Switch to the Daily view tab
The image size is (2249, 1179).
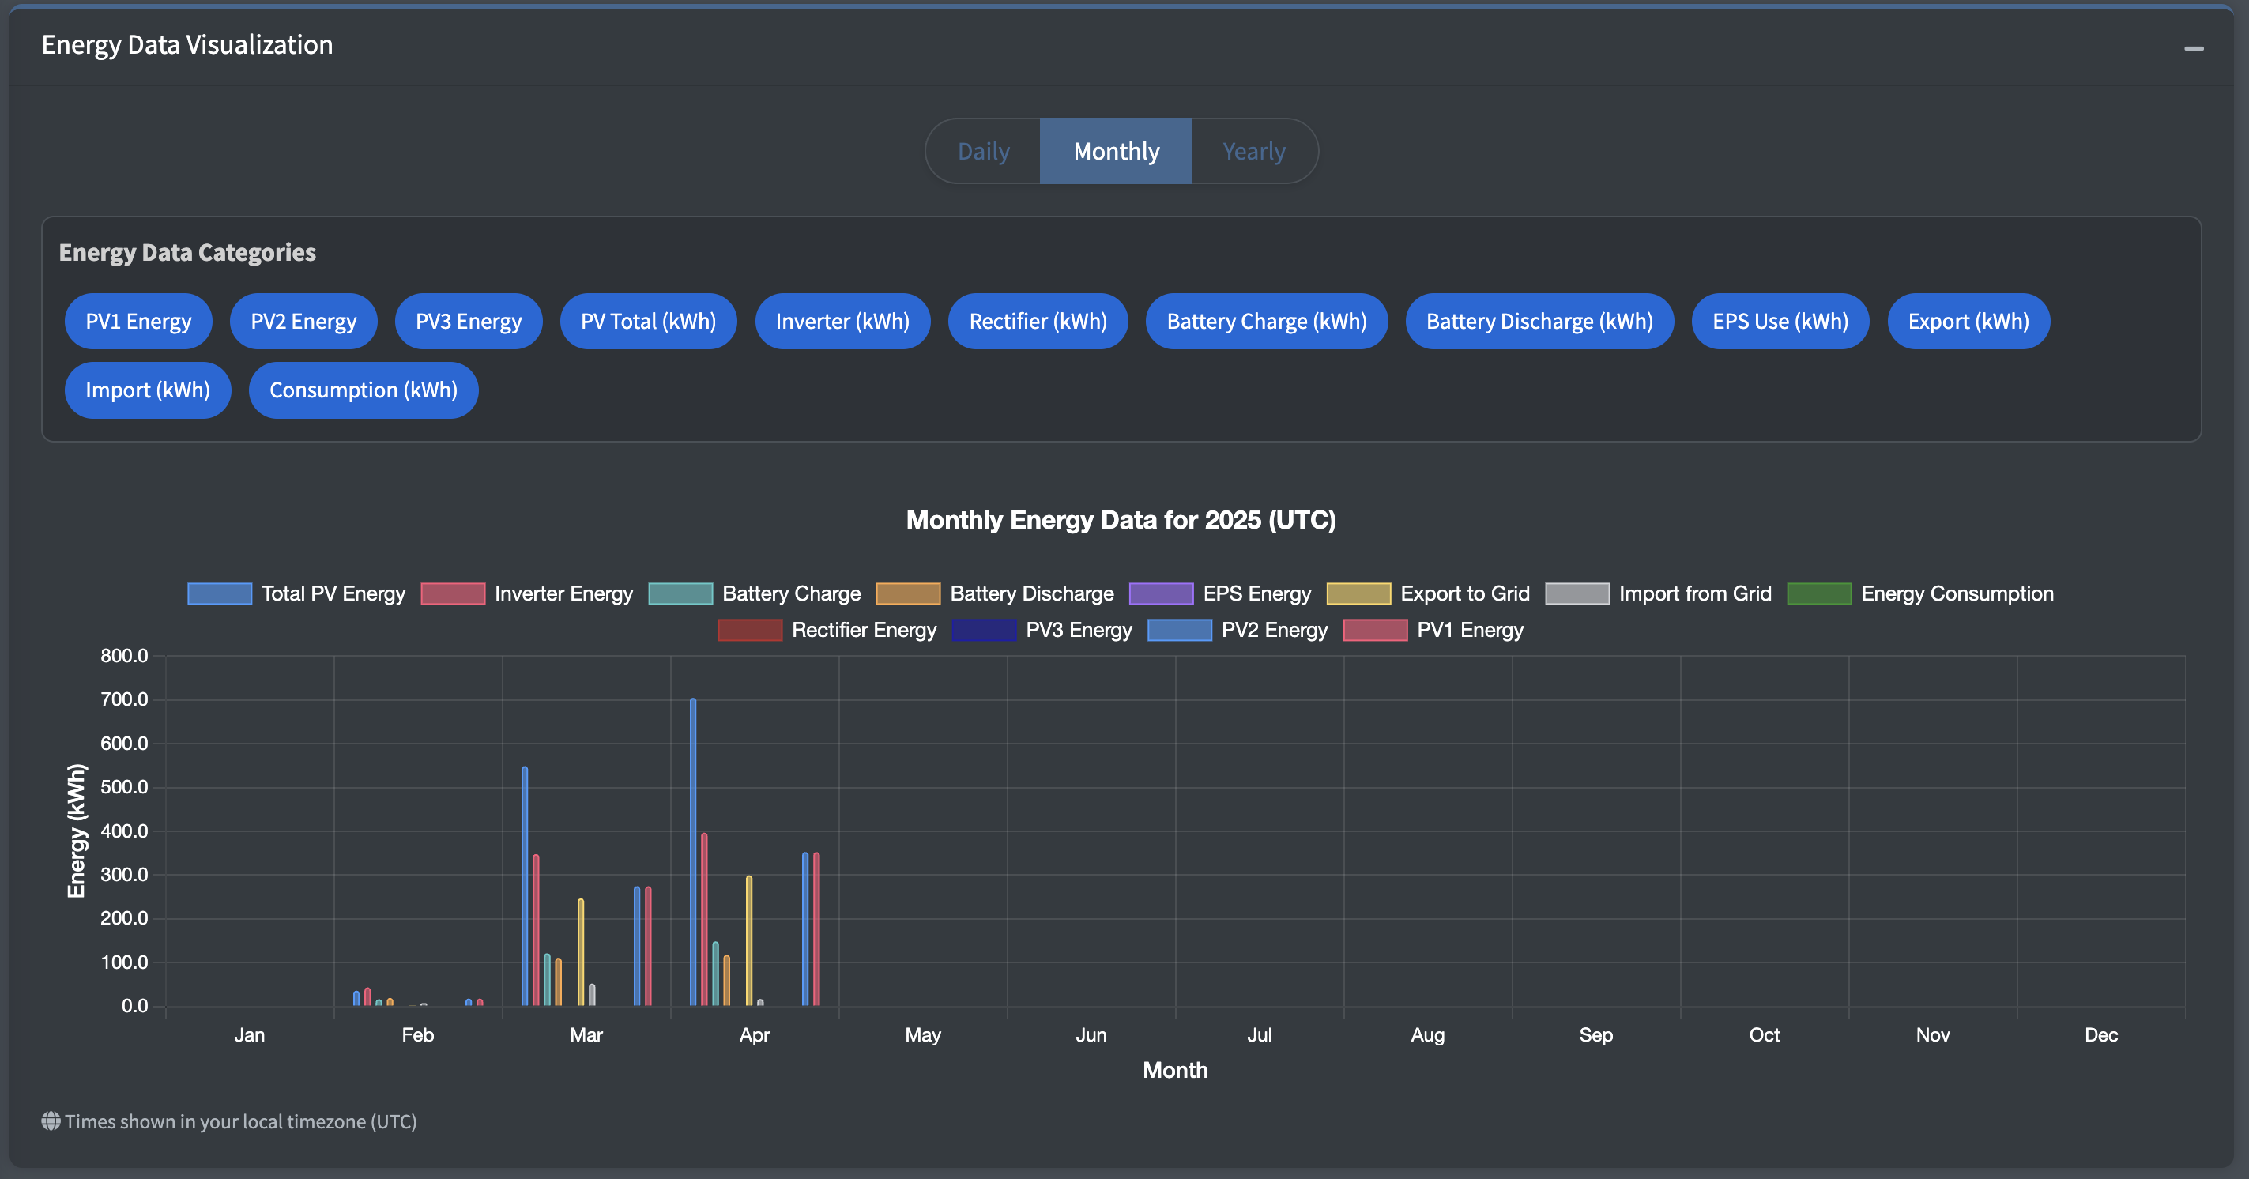coord(983,151)
